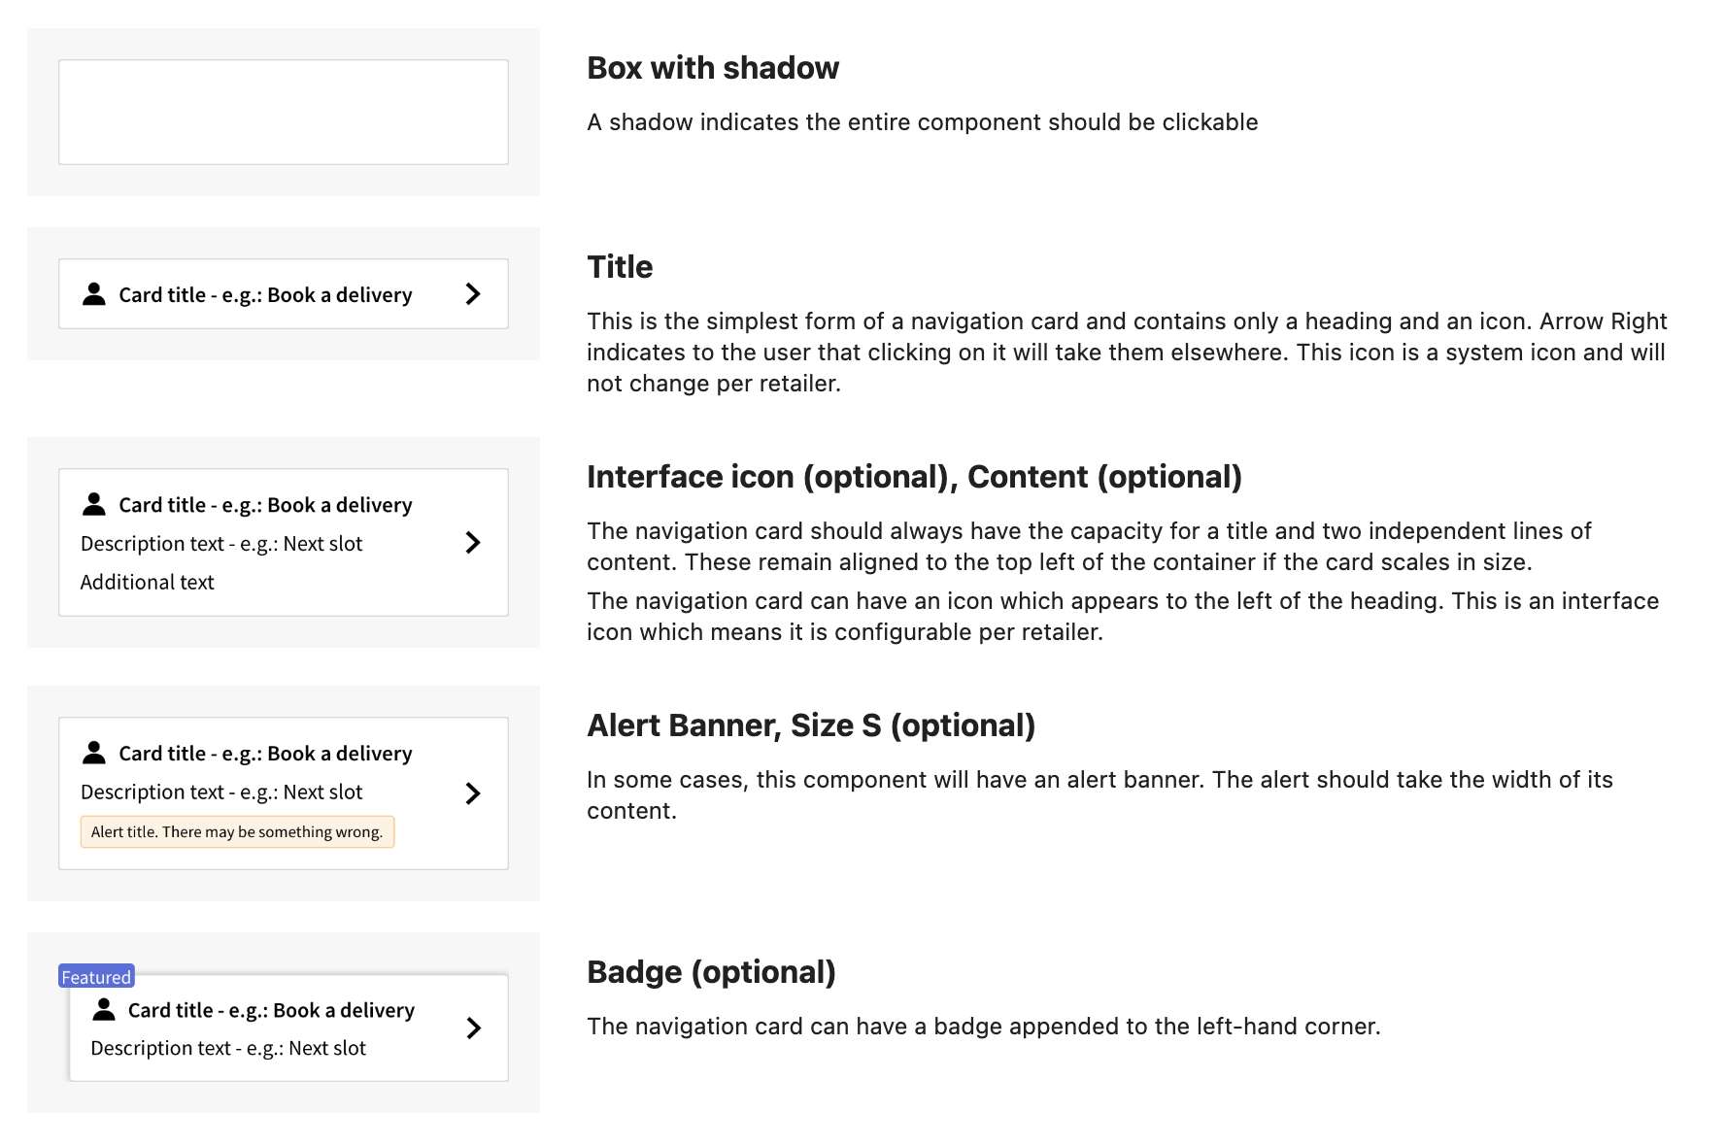Click the 'Badge (optional)' heading

[711, 972]
